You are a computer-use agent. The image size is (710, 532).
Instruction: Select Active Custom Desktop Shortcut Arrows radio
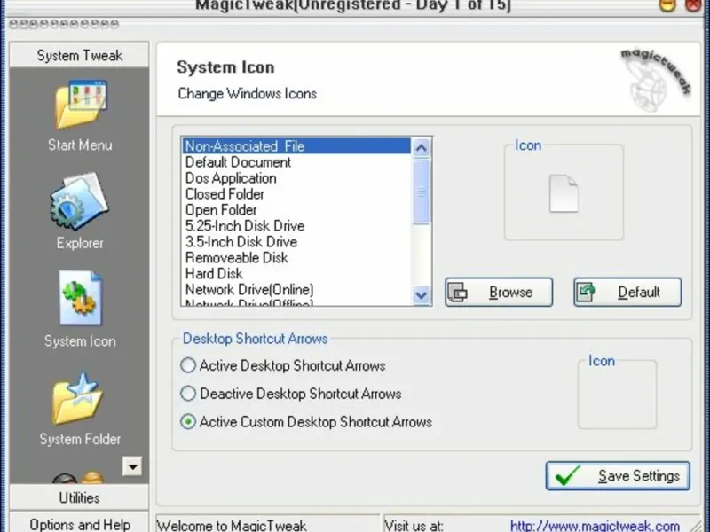point(188,422)
